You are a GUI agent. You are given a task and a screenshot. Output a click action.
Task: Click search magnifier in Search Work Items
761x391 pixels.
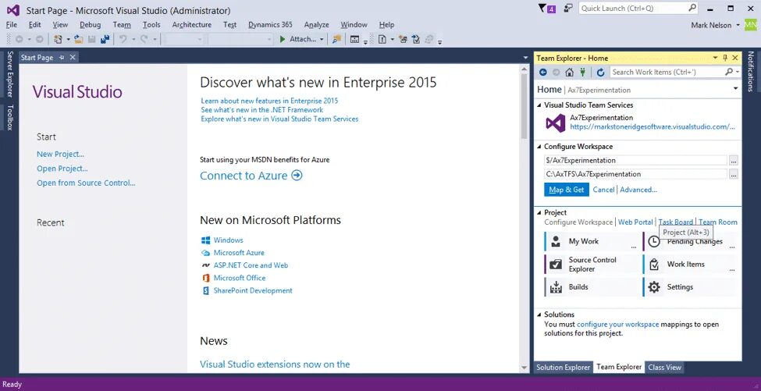pos(729,72)
